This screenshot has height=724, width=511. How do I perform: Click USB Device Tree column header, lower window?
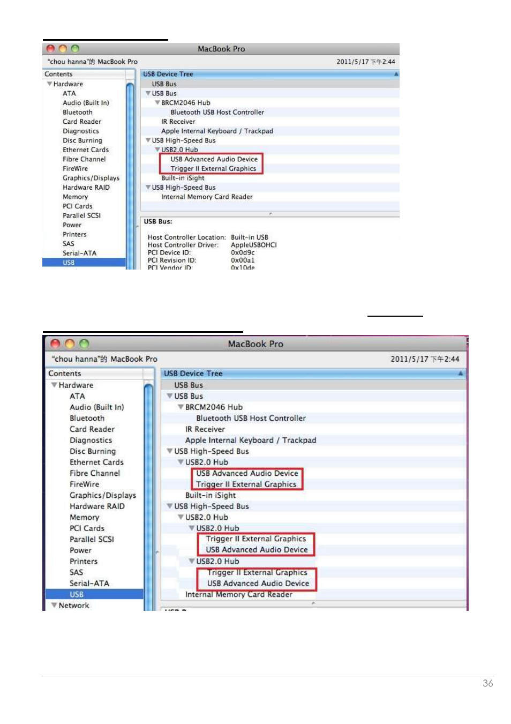click(314, 374)
